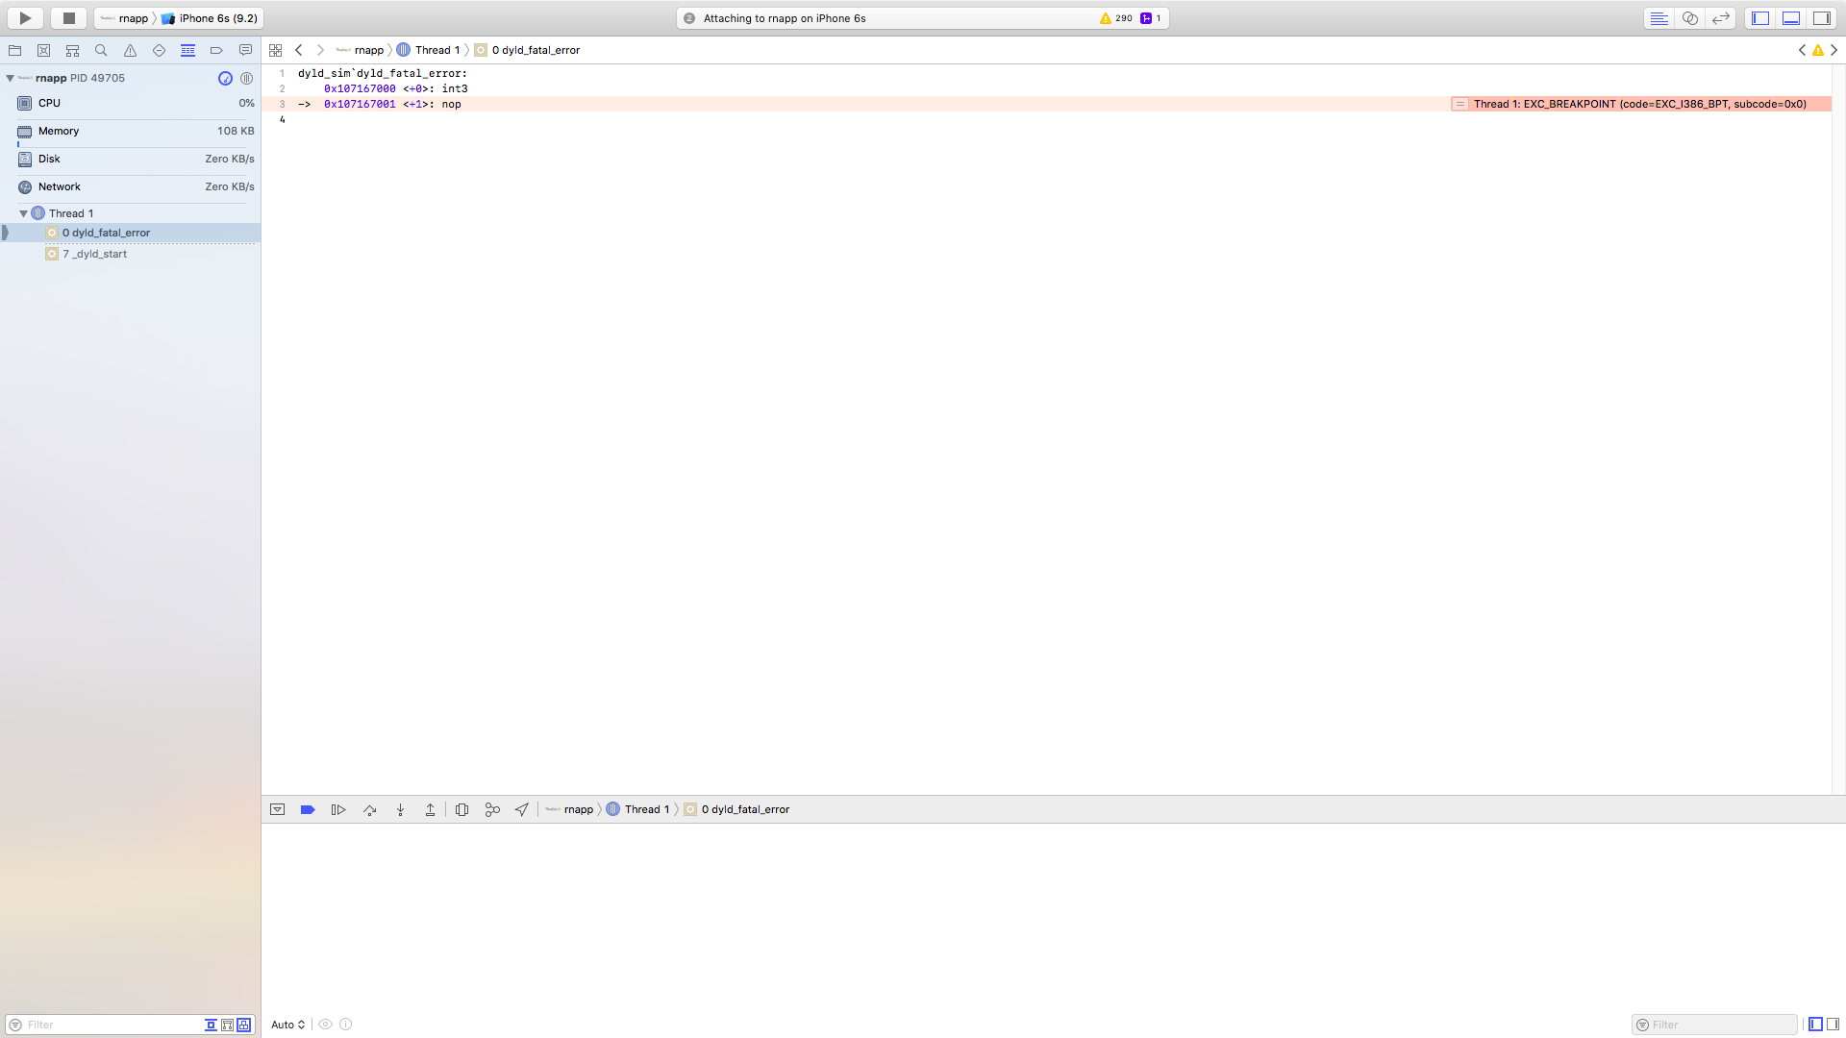
Task: Select the CPU gauge row
Action: point(131,103)
